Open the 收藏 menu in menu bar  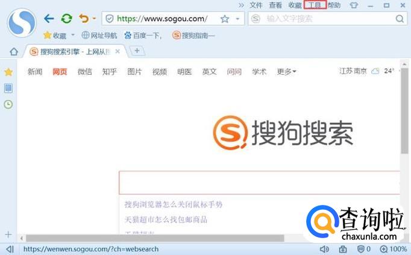point(295,5)
